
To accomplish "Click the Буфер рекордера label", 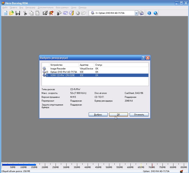I will (x=104, y=101).
